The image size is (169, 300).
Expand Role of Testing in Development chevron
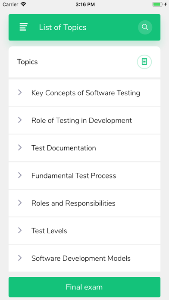pos(20,120)
